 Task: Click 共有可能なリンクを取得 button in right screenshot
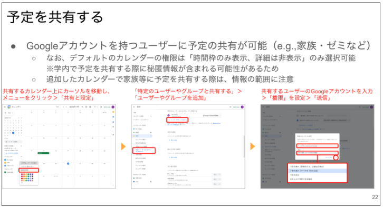[306, 125]
